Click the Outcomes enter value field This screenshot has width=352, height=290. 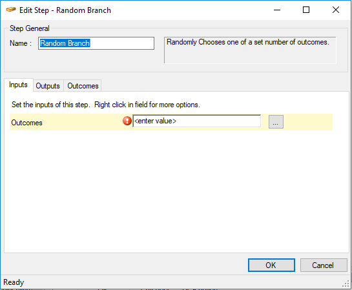point(196,121)
